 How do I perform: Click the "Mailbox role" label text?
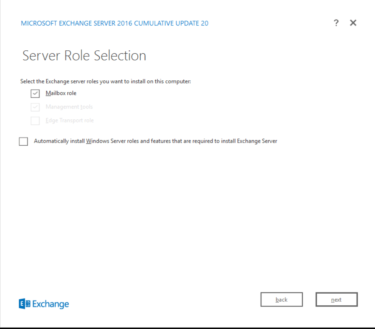click(x=61, y=93)
